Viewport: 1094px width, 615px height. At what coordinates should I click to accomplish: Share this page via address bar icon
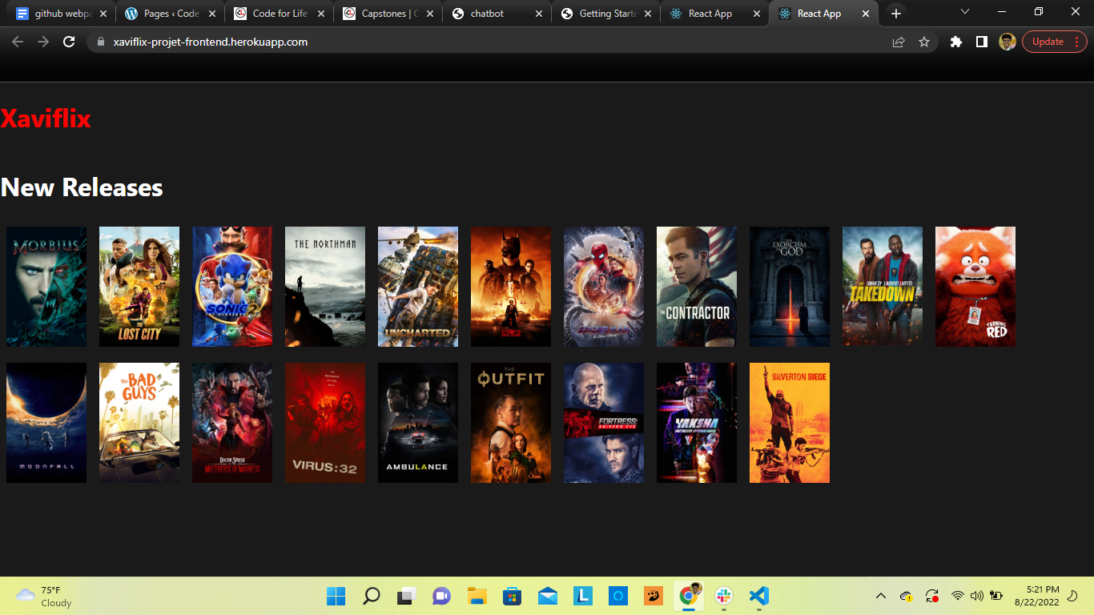tap(899, 42)
